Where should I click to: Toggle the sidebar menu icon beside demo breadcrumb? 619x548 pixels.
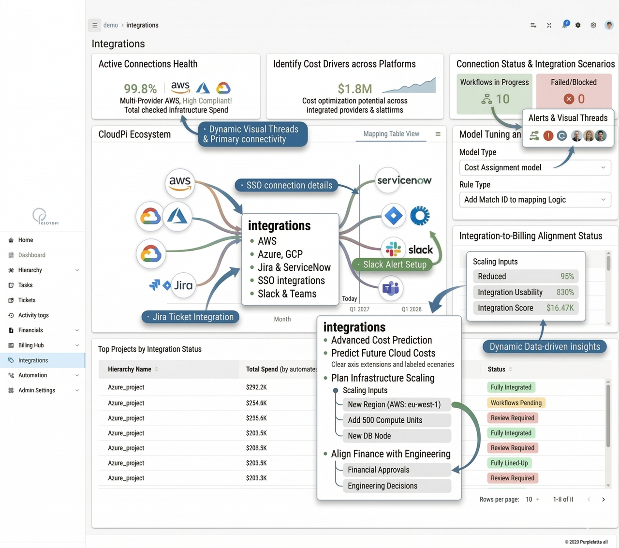(x=94, y=25)
